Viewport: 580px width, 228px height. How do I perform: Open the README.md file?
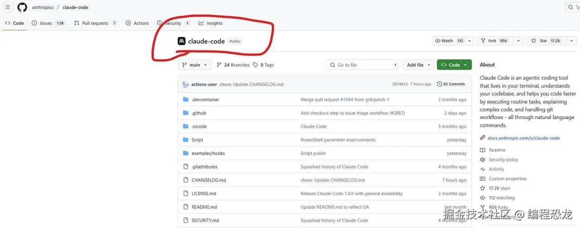point(204,207)
